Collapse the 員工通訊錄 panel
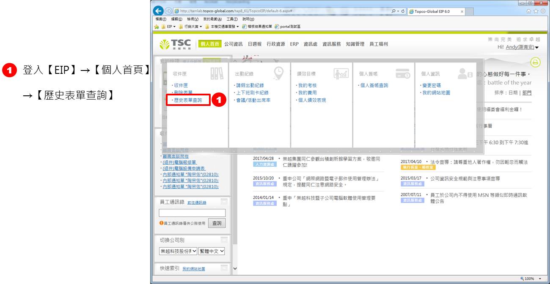Screen dimensions: 550x284 click(224, 202)
